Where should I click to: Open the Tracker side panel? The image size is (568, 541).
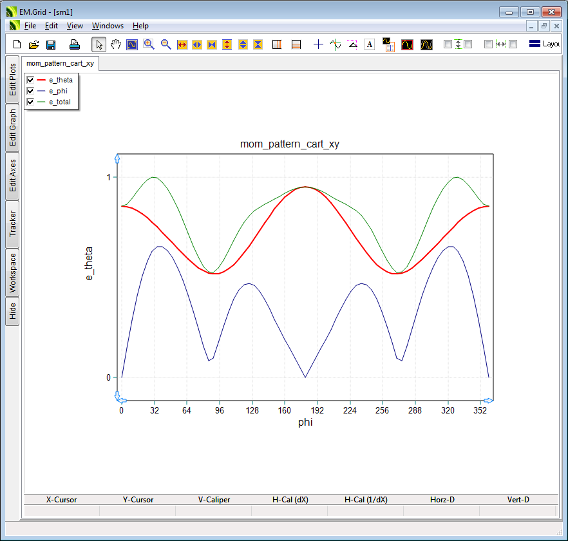point(13,224)
